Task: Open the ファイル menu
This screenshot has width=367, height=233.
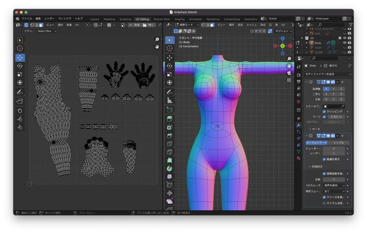Action: 26,18
